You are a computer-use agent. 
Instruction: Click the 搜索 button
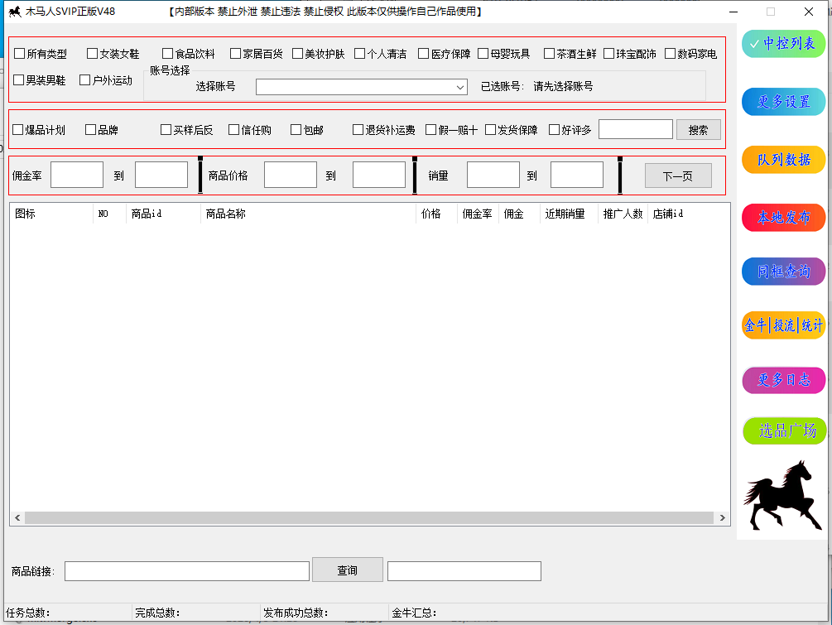tap(698, 130)
